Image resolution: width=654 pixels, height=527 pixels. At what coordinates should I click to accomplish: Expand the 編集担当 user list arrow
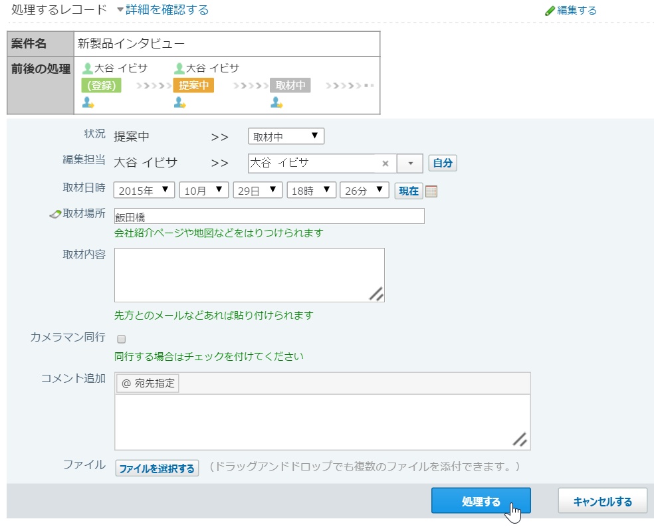410,163
